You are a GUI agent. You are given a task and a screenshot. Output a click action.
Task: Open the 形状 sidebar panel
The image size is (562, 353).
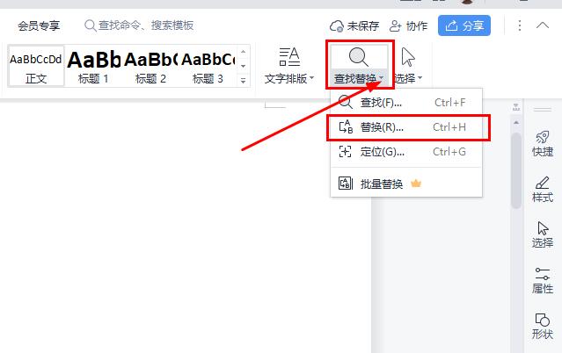click(x=543, y=326)
